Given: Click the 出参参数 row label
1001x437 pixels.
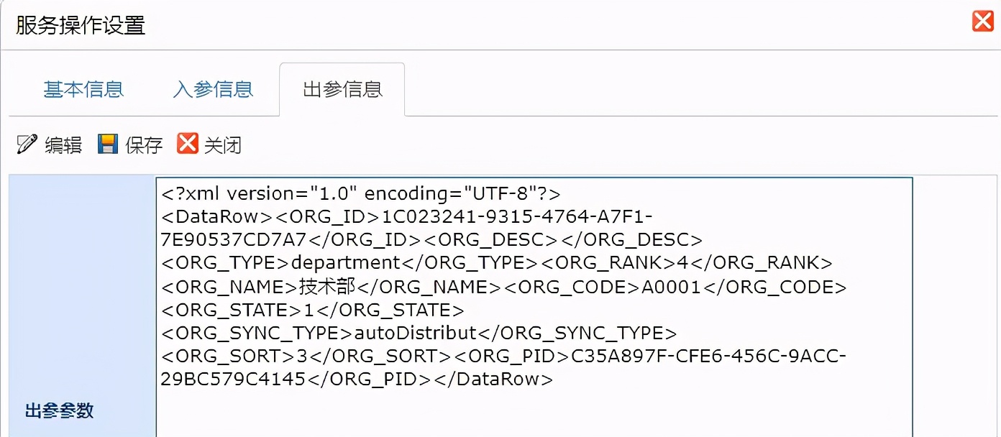Looking at the screenshot, I should click(x=60, y=410).
